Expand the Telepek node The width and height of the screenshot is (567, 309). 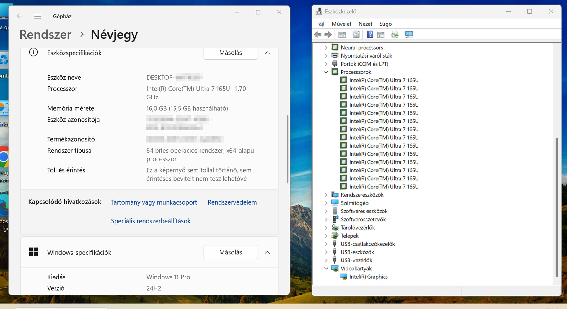click(x=326, y=236)
